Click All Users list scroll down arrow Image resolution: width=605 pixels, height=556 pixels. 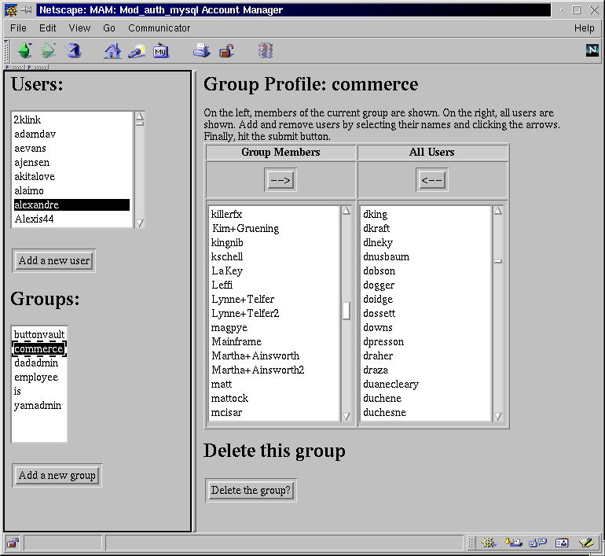(498, 416)
